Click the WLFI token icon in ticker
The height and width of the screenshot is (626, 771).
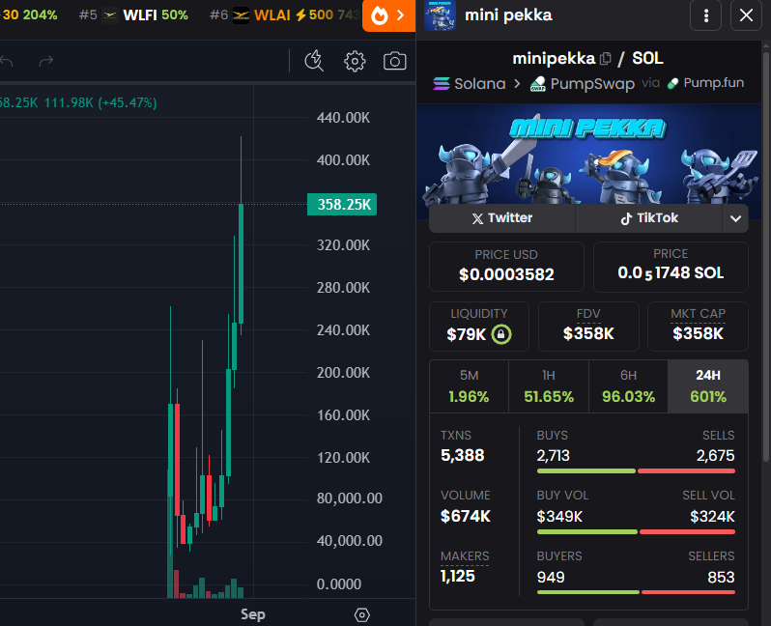click(109, 15)
